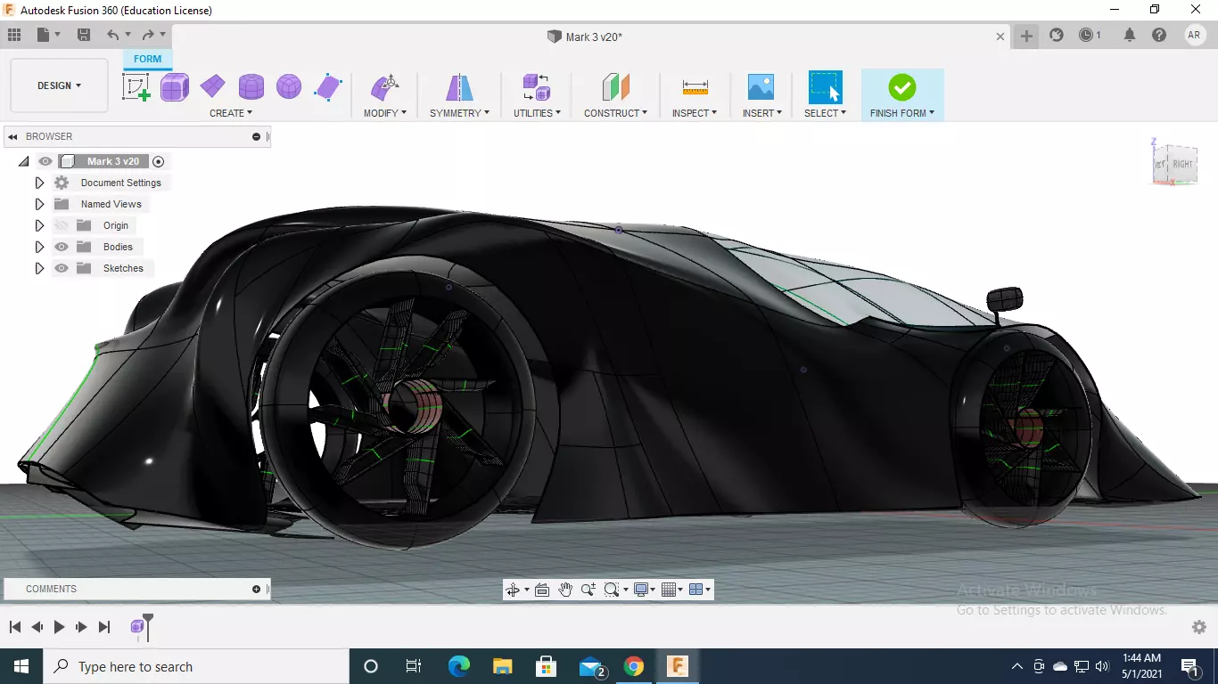Screen dimensions: 1218x684
Task: Collapse the Mark 3 v20 root node
Action: [24, 161]
